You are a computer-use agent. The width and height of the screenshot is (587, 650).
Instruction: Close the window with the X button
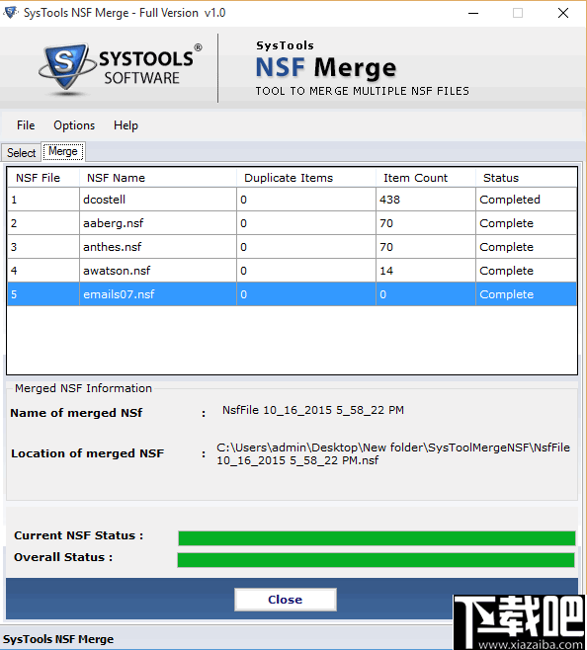[x=563, y=13]
